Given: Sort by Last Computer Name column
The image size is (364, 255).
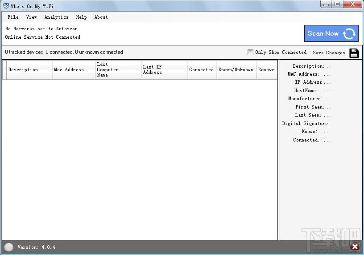Looking at the screenshot, I should [108, 70].
